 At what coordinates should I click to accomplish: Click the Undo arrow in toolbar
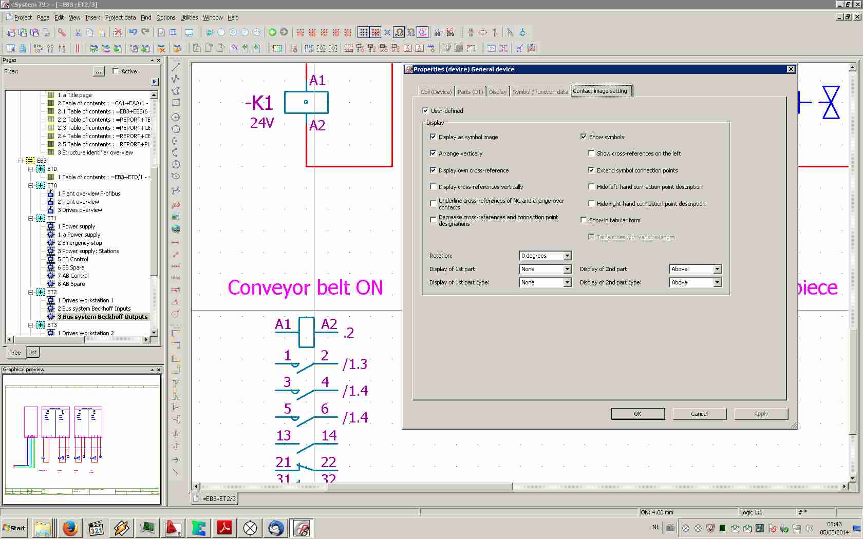click(x=133, y=32)
